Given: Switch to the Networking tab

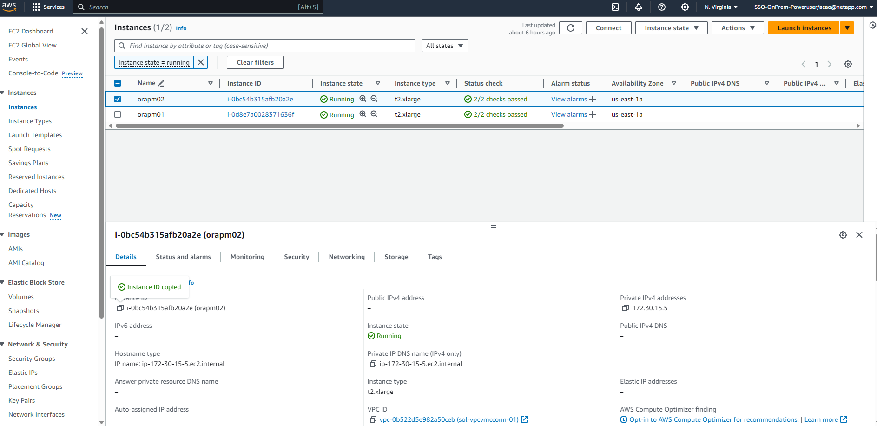Looking at the screenshot, I should (347, 257).
